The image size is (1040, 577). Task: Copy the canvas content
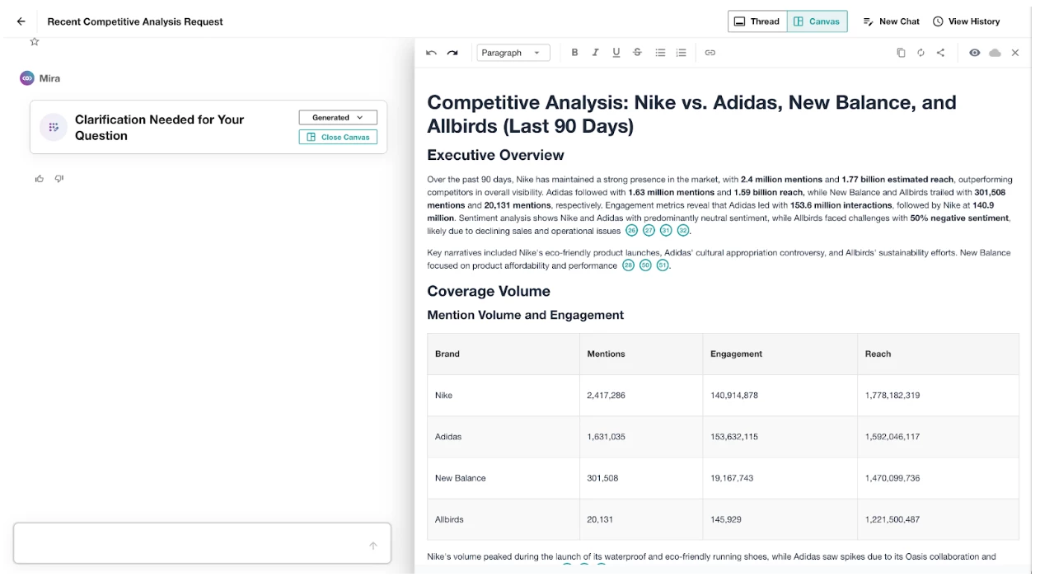click(901, 53)
